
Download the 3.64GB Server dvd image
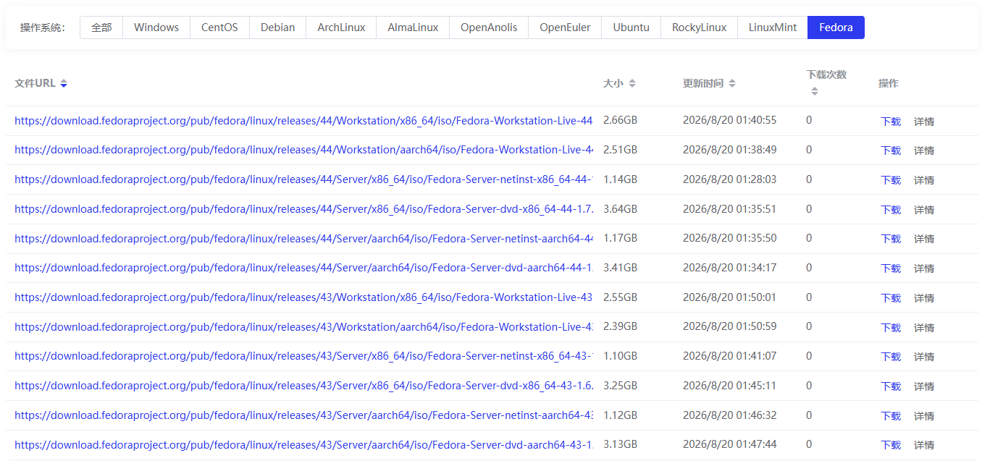coord(891,210)
